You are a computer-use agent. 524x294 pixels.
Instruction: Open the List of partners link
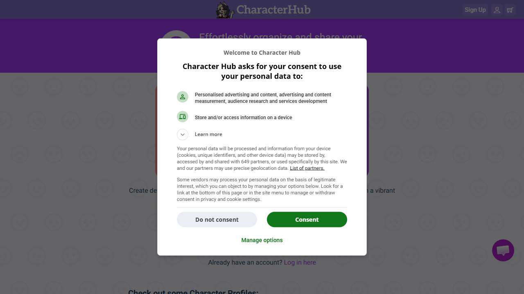(x=307, y=168)
